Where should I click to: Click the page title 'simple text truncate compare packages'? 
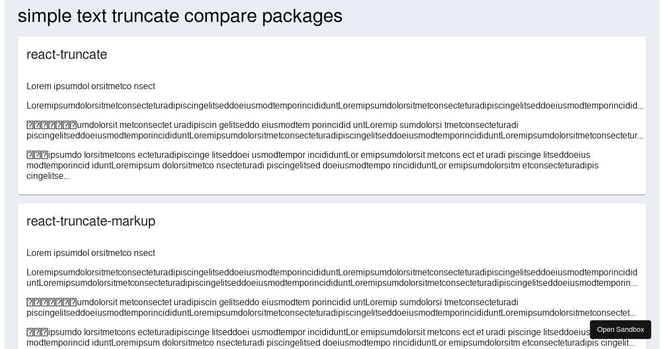(x=180, y=16)
